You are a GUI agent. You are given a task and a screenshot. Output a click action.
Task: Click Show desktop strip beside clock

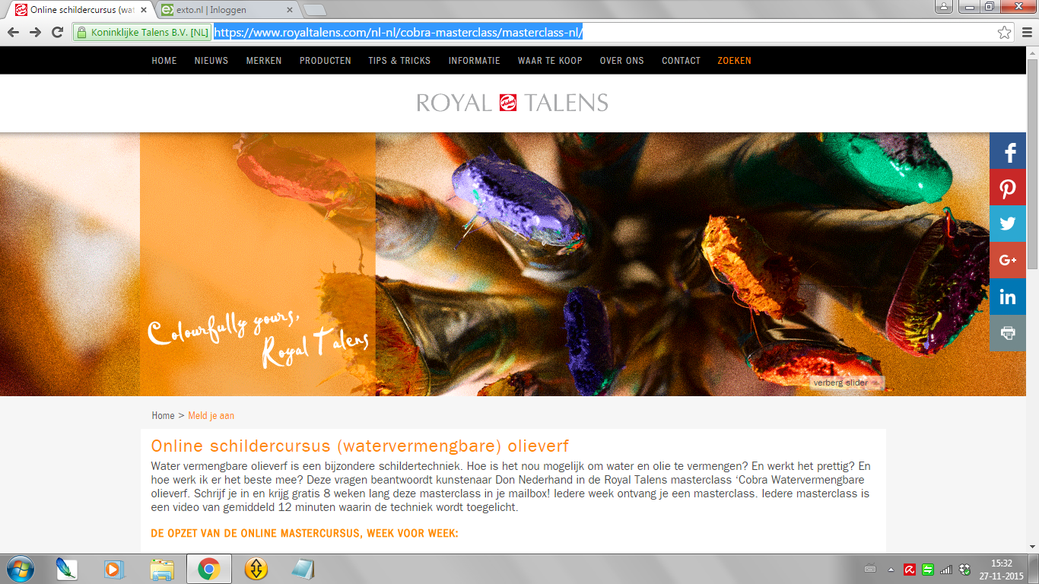click(x=1034, y=569)
